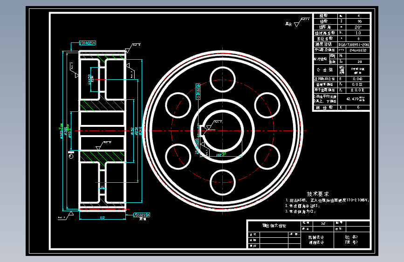Select the bottom lightening hole in front view
Screen dimensions: 404x262
click(223, 182)
